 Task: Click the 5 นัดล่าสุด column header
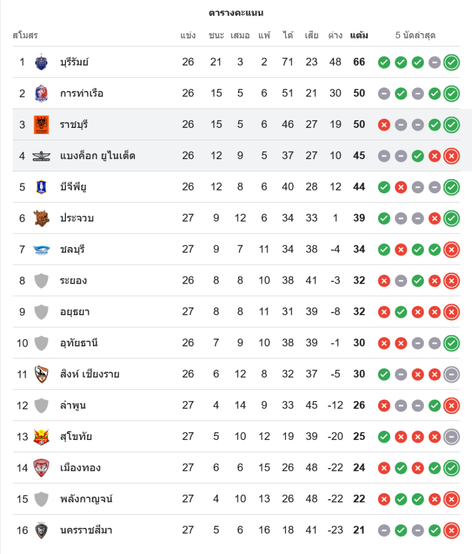[x=415, y=35]
